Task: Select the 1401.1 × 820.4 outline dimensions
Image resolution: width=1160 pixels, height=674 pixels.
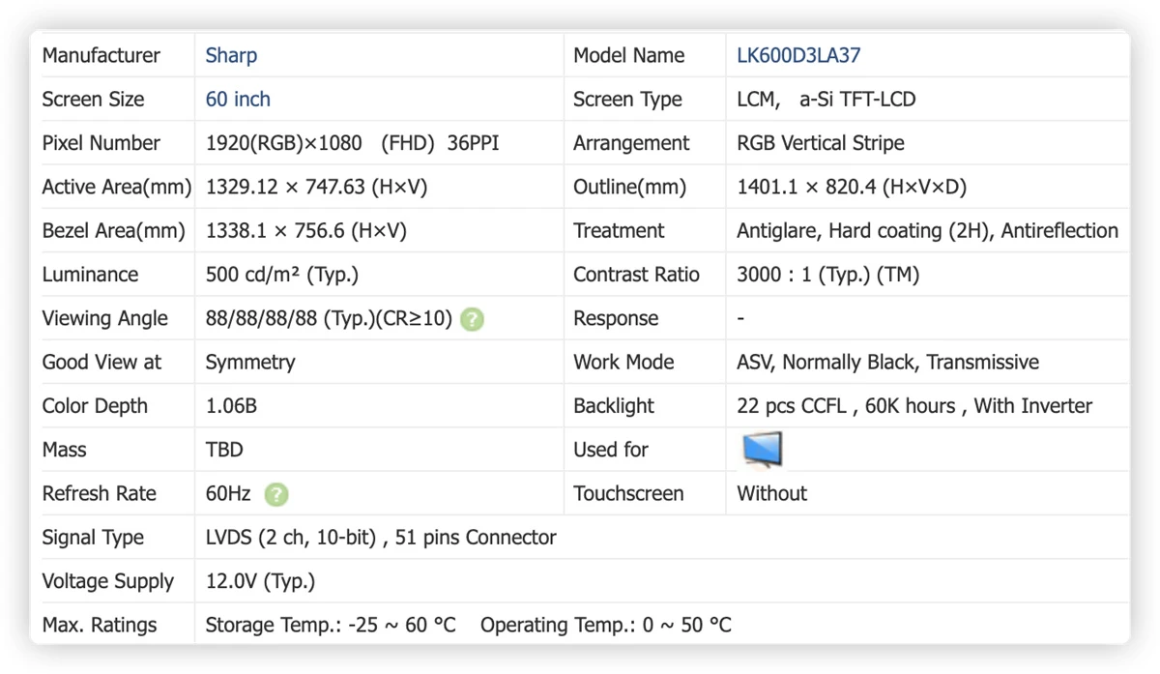Action: tap(851, 187)
